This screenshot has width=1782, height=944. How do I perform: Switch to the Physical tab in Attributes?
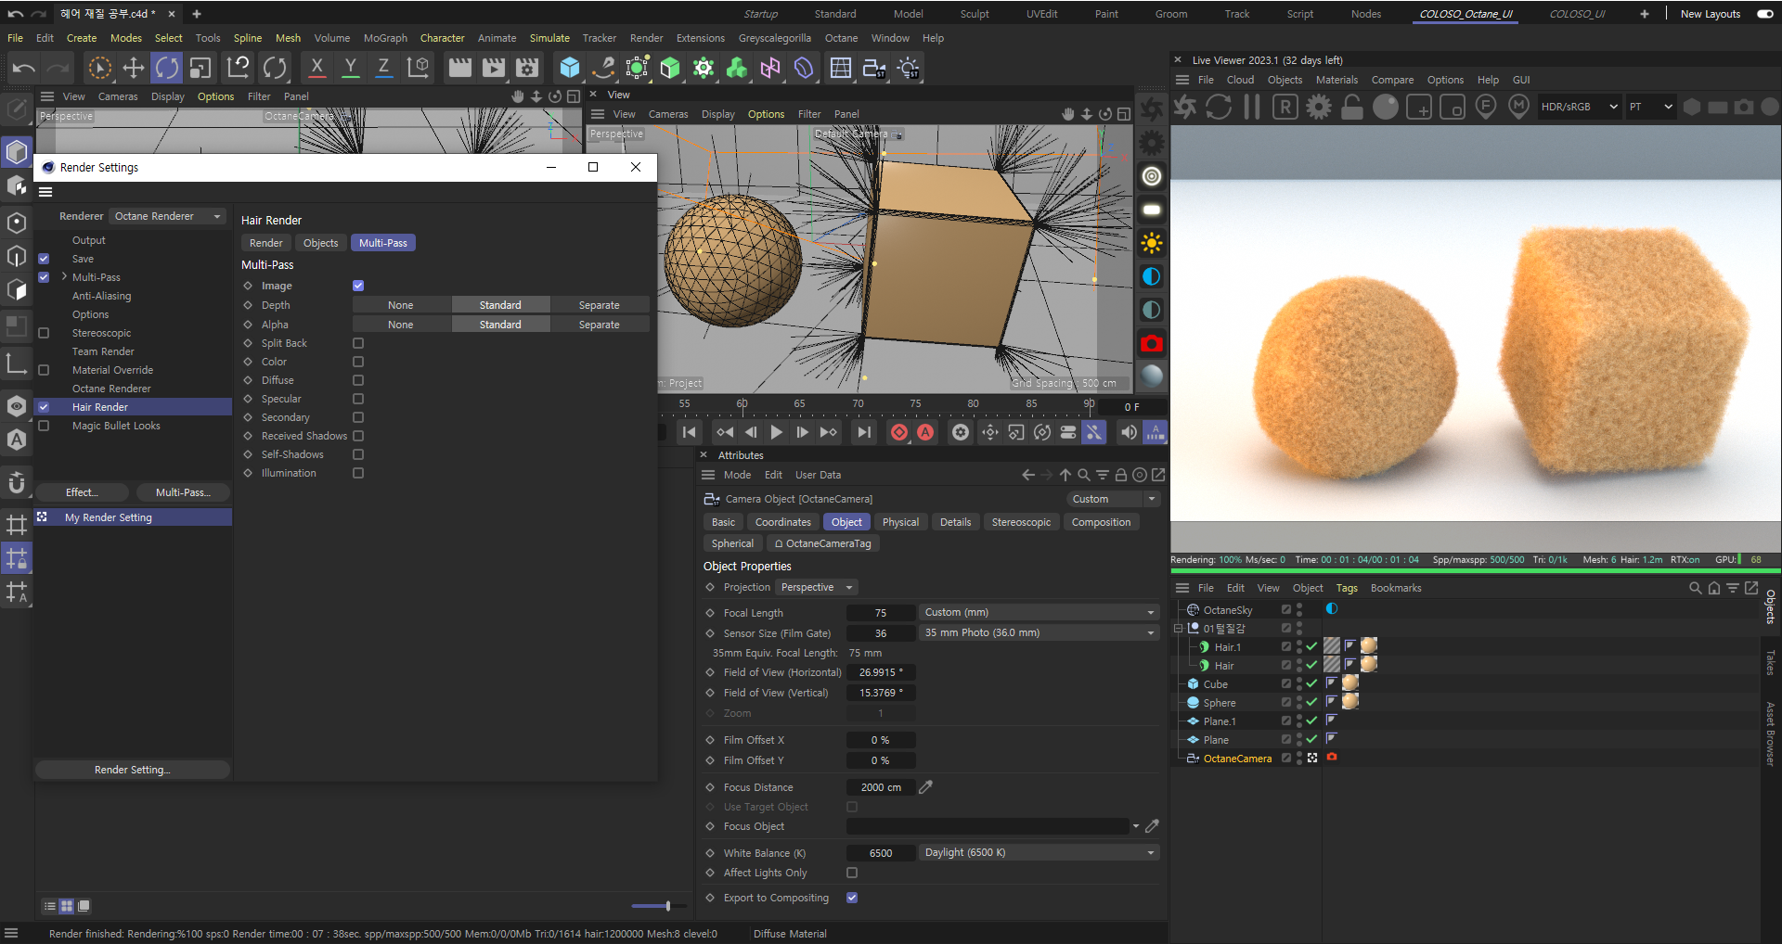(900, 522)
